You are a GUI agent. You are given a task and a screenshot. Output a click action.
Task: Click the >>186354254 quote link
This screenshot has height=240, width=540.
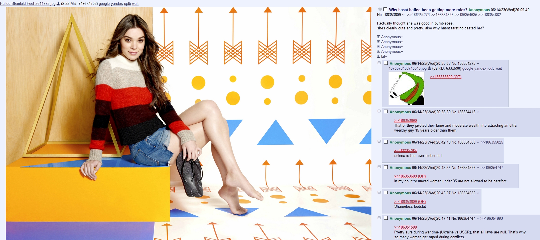pos(405,151)
